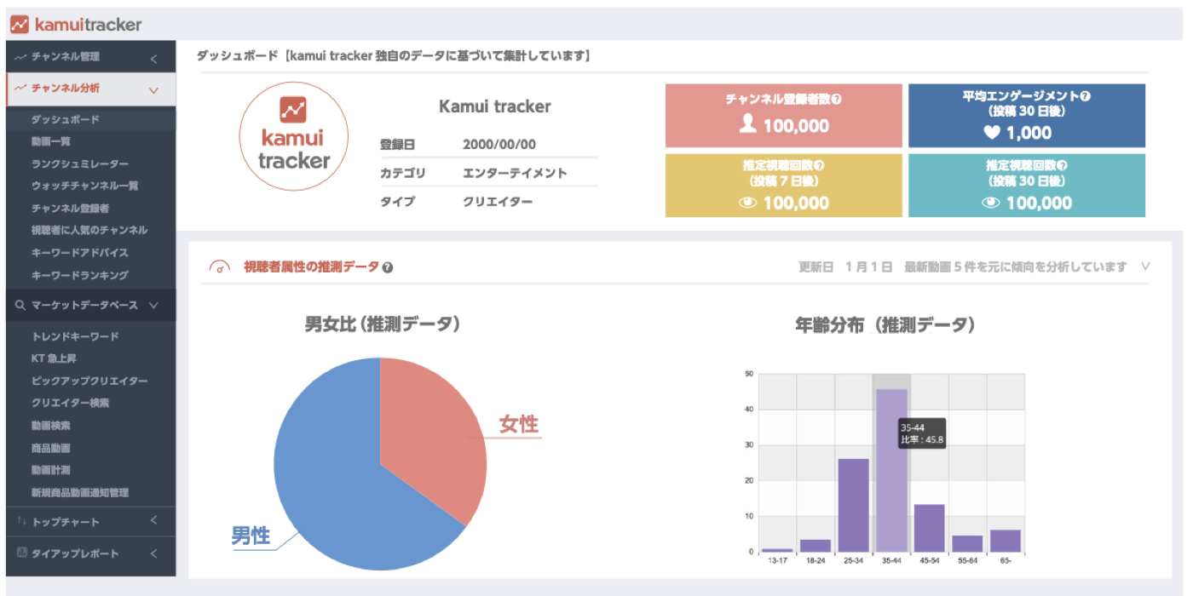Click help icon on 推定視聴回数 投稿30日後 card
This screenshot has height=596, width=1193.
pos(1062,166)
